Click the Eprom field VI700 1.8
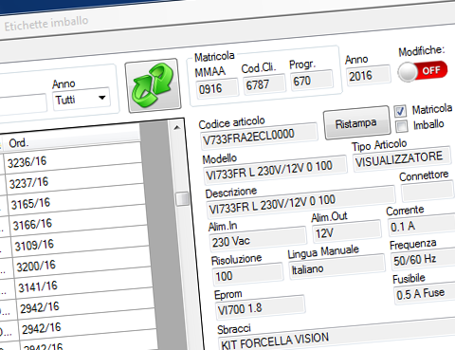The width and height of the screenshot is (455, 350). coord(260,306)
